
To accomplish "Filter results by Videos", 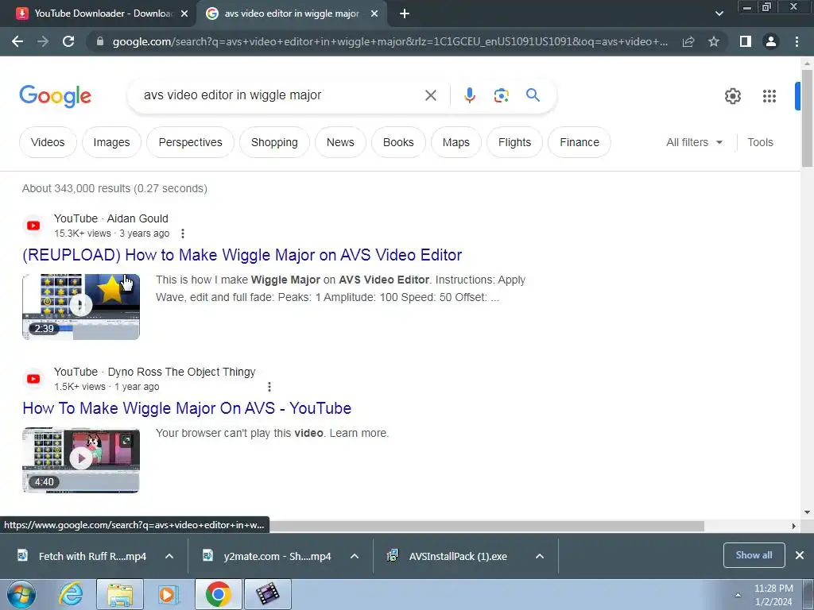I will pos(48,142).
